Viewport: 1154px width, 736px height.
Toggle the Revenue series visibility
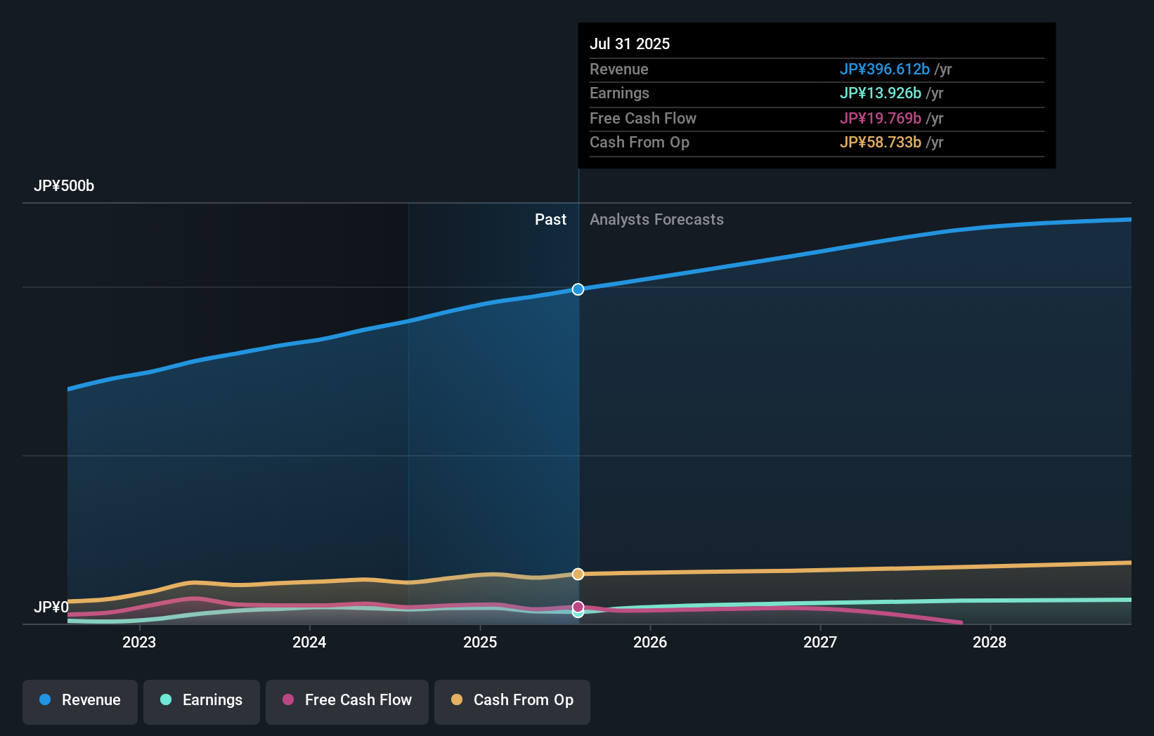pyautogui.click(x=79, y=700)
